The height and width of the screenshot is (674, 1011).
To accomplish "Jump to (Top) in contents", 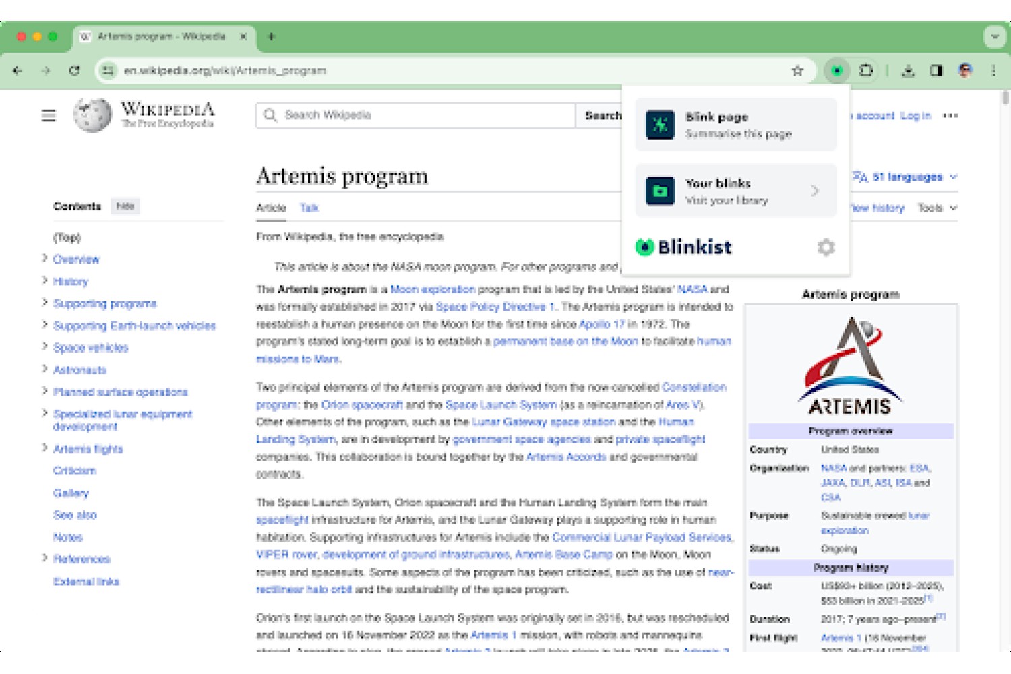I will pyautogui.click(x=67, y=237).
